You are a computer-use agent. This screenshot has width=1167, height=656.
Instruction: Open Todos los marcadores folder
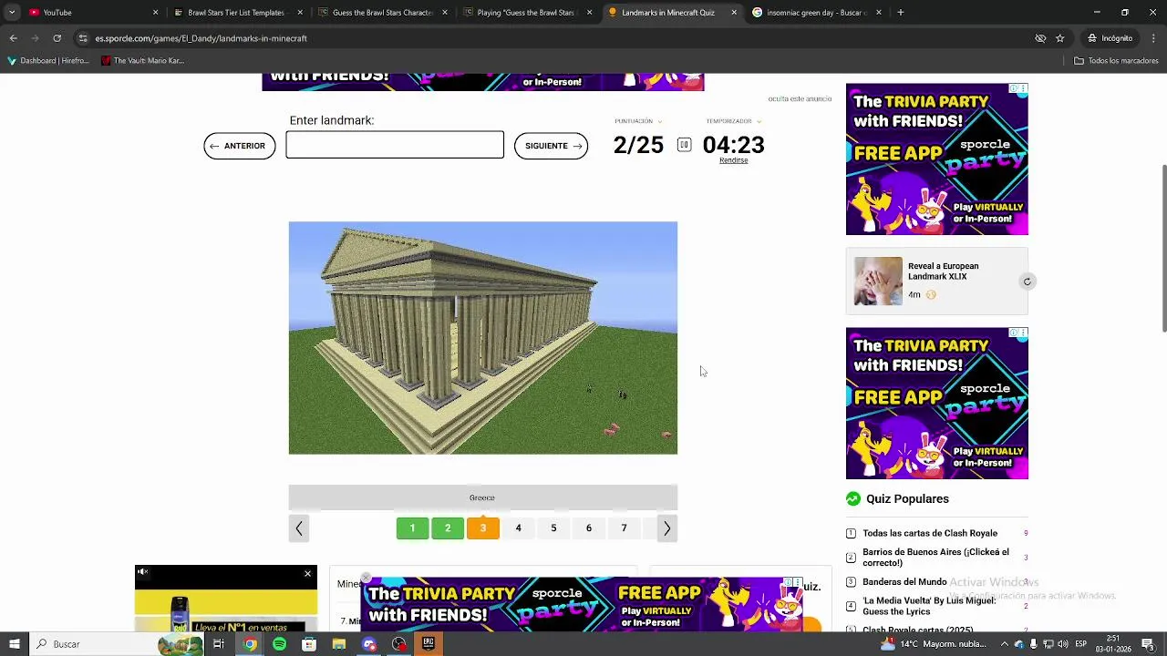point(1116,61)
